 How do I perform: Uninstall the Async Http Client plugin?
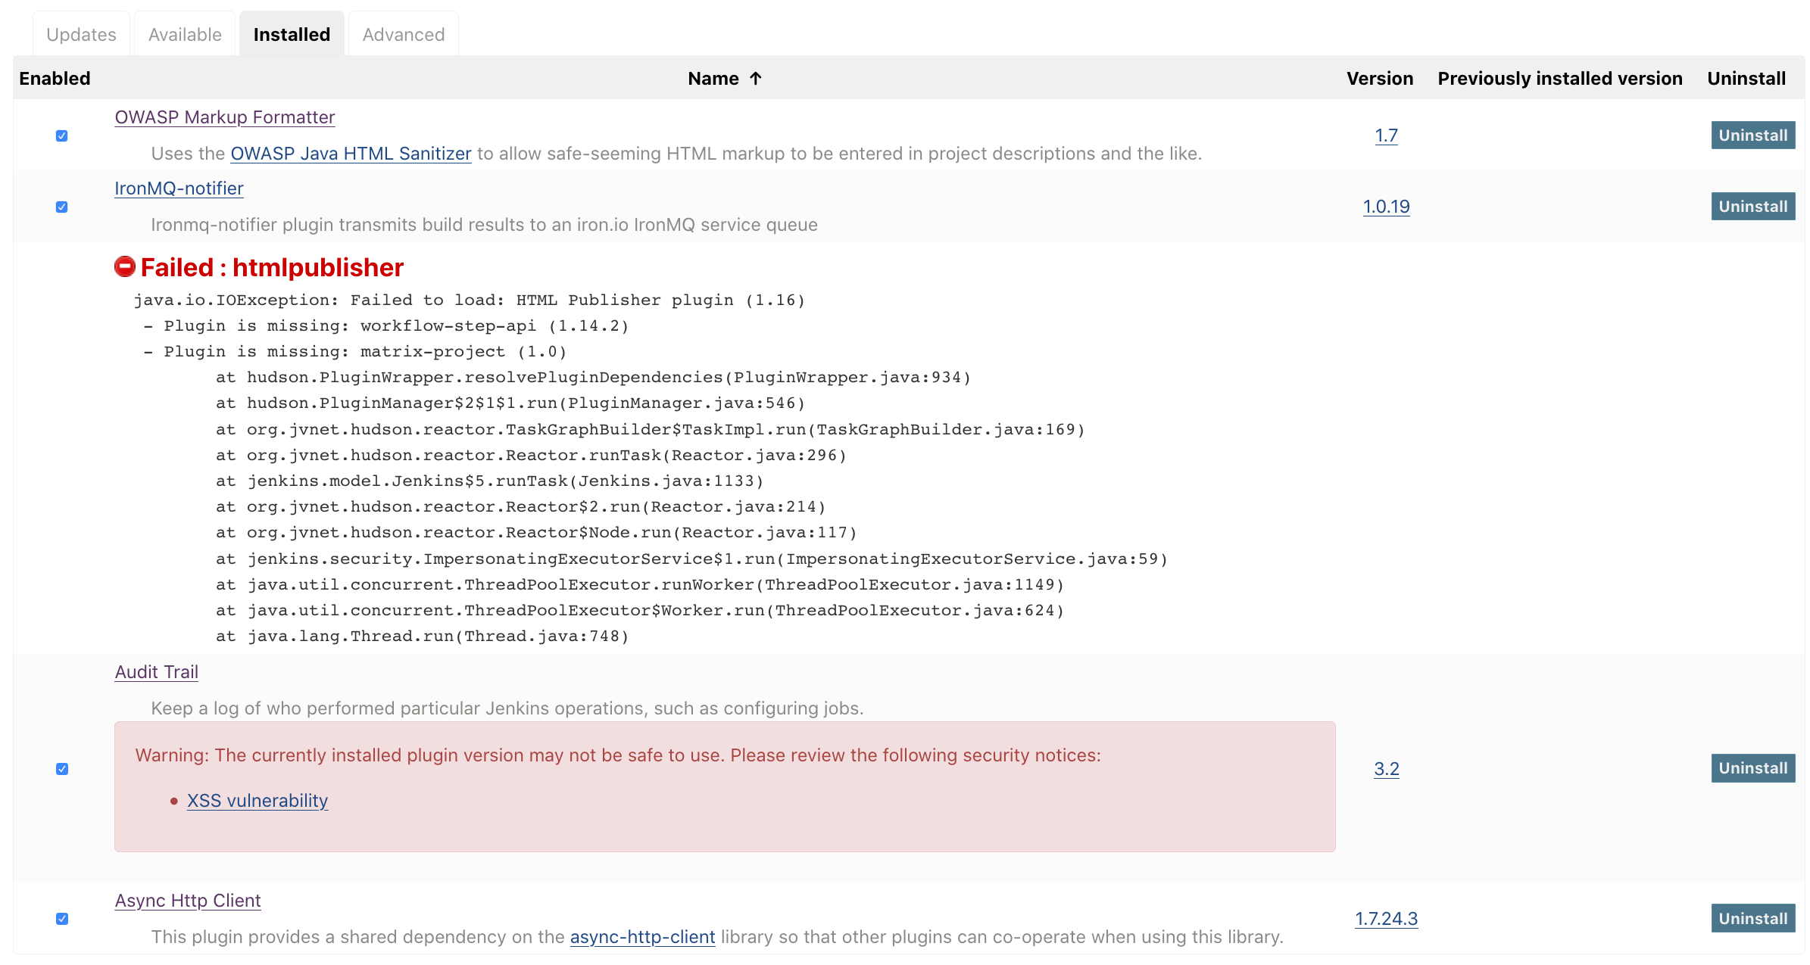coord(1752,919)
